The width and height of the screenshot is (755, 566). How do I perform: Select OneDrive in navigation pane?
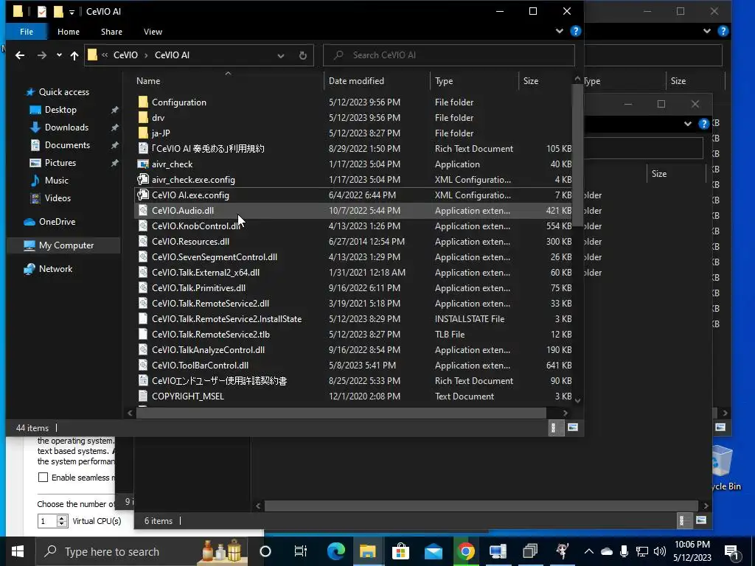click(57, 222)
